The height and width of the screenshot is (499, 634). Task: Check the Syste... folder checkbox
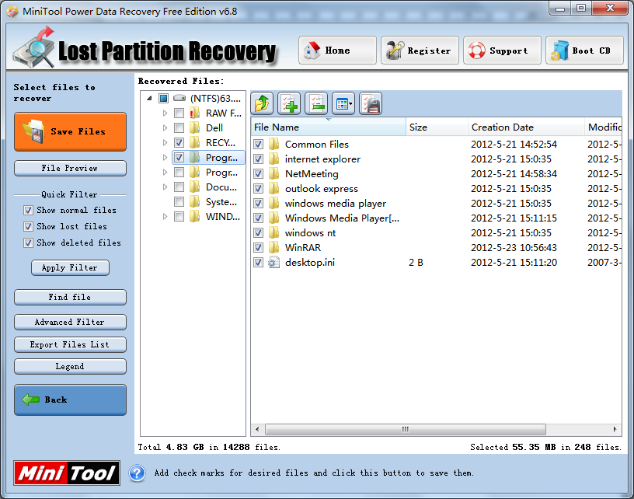coord(179,202)
